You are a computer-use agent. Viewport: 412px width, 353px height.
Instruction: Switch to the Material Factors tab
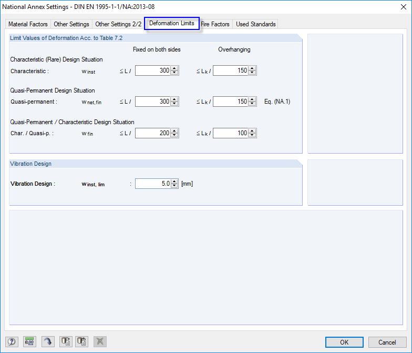click(28, 24)
